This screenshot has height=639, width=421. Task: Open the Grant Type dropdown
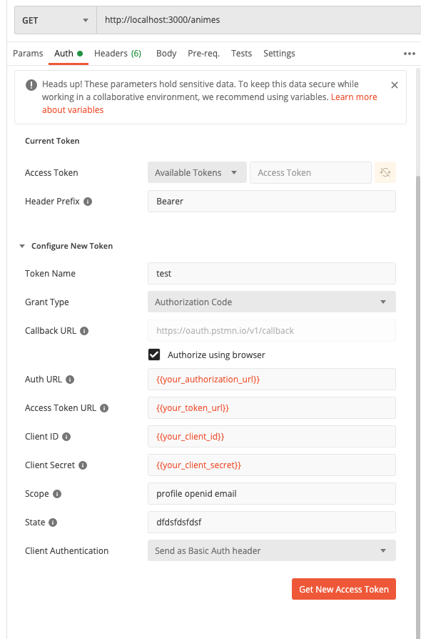click(272, 302)
